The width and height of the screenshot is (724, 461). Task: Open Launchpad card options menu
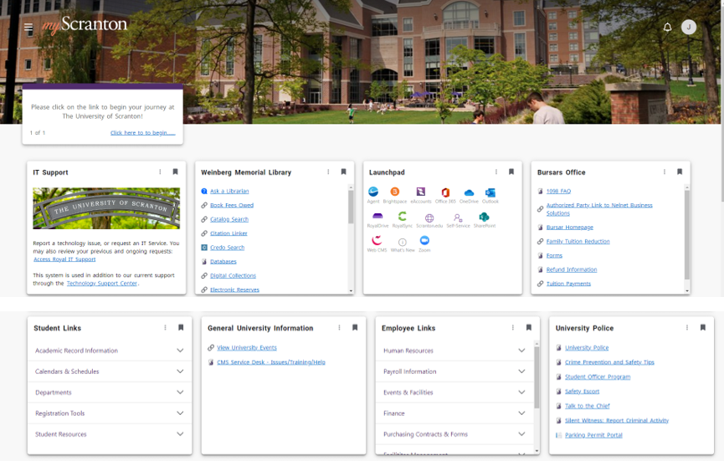click(x=496, y=172)
